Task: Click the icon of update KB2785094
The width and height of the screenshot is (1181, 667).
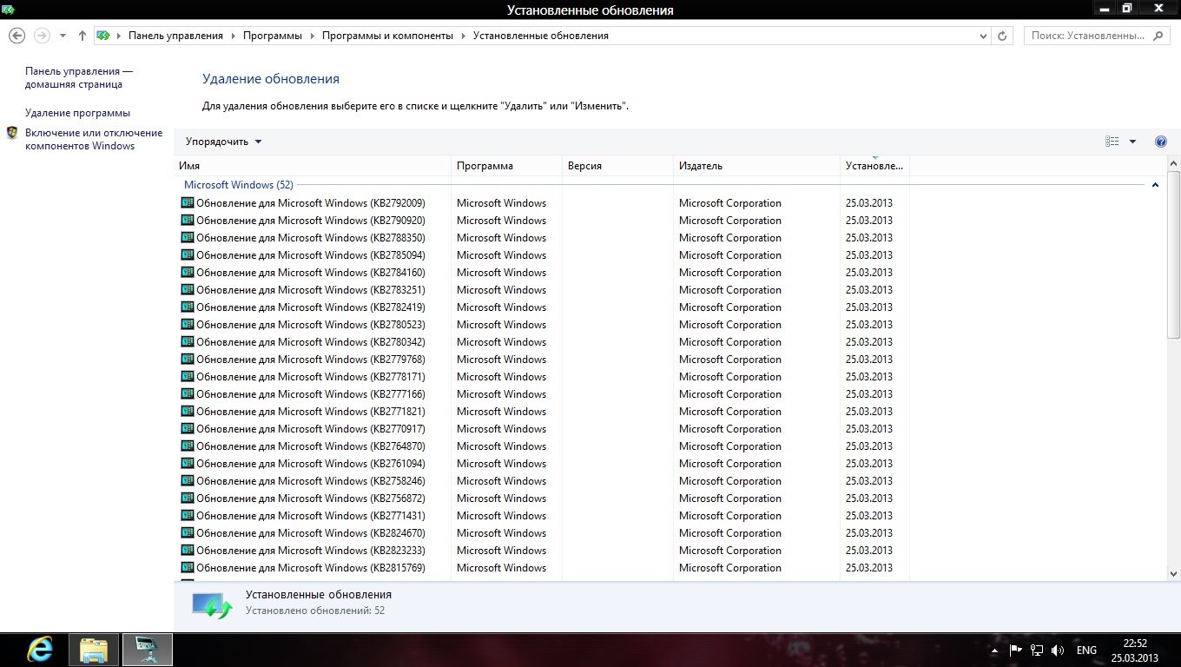Action: [187, 254]
